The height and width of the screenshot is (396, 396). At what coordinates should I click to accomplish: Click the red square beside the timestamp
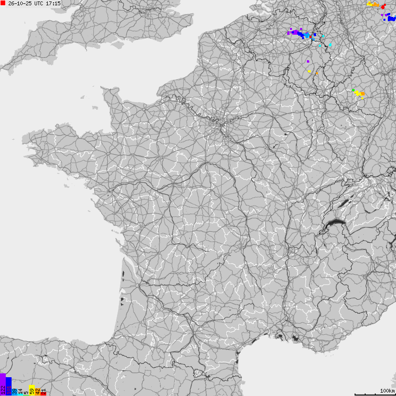click(3, 3)
